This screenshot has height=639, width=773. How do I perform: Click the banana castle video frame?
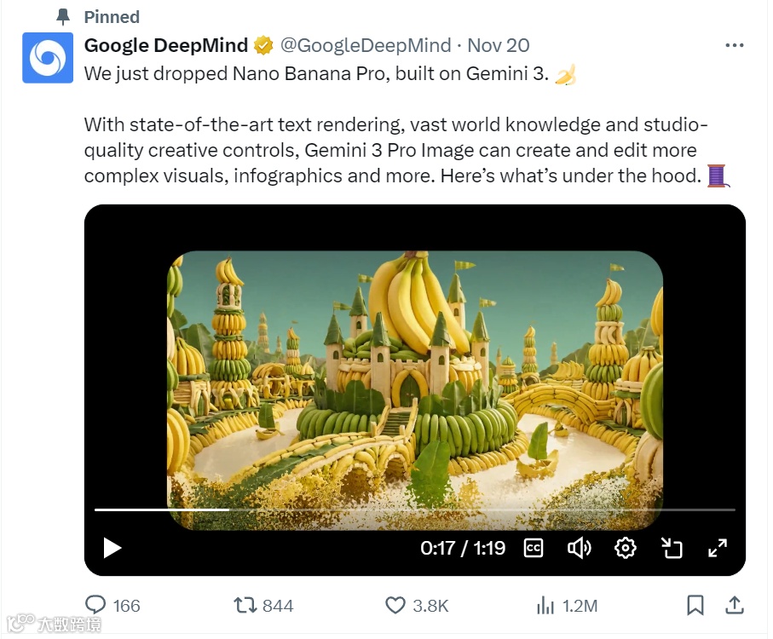click(x=414, y=390)
